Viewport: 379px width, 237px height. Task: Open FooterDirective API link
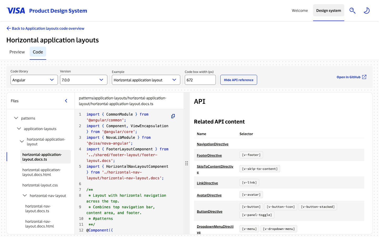[209, 155]
